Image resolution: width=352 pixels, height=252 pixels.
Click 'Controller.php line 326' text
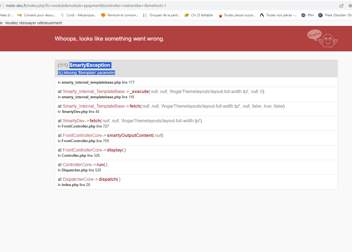coord(81,155)
